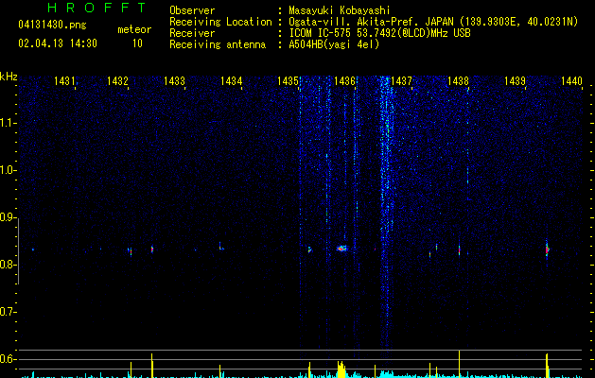Viewport: 595px width, 378px height.
Task: Click the 1435 time axis marker
Action: [288, 81]
